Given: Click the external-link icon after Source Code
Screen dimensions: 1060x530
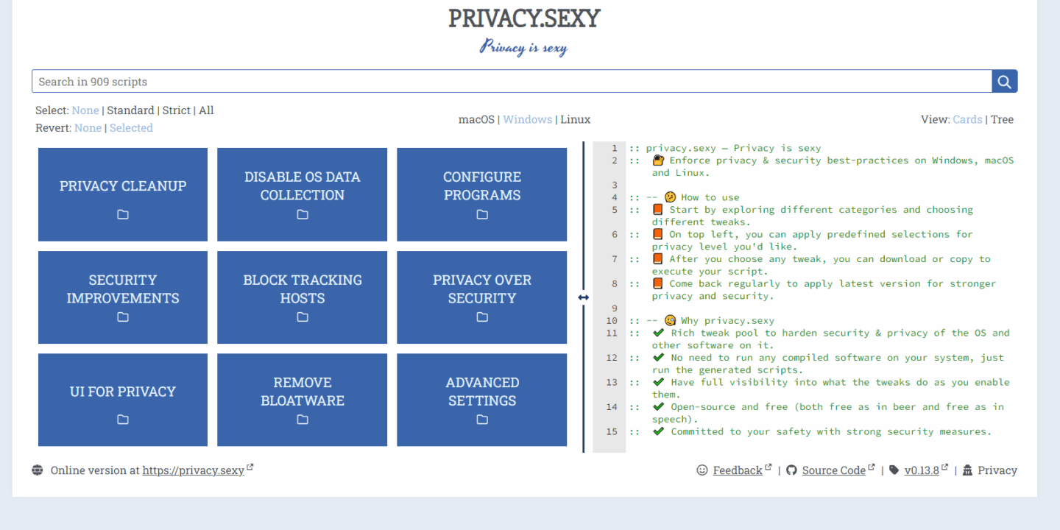Looking at the screenshot, I should (x=872, y=467).
